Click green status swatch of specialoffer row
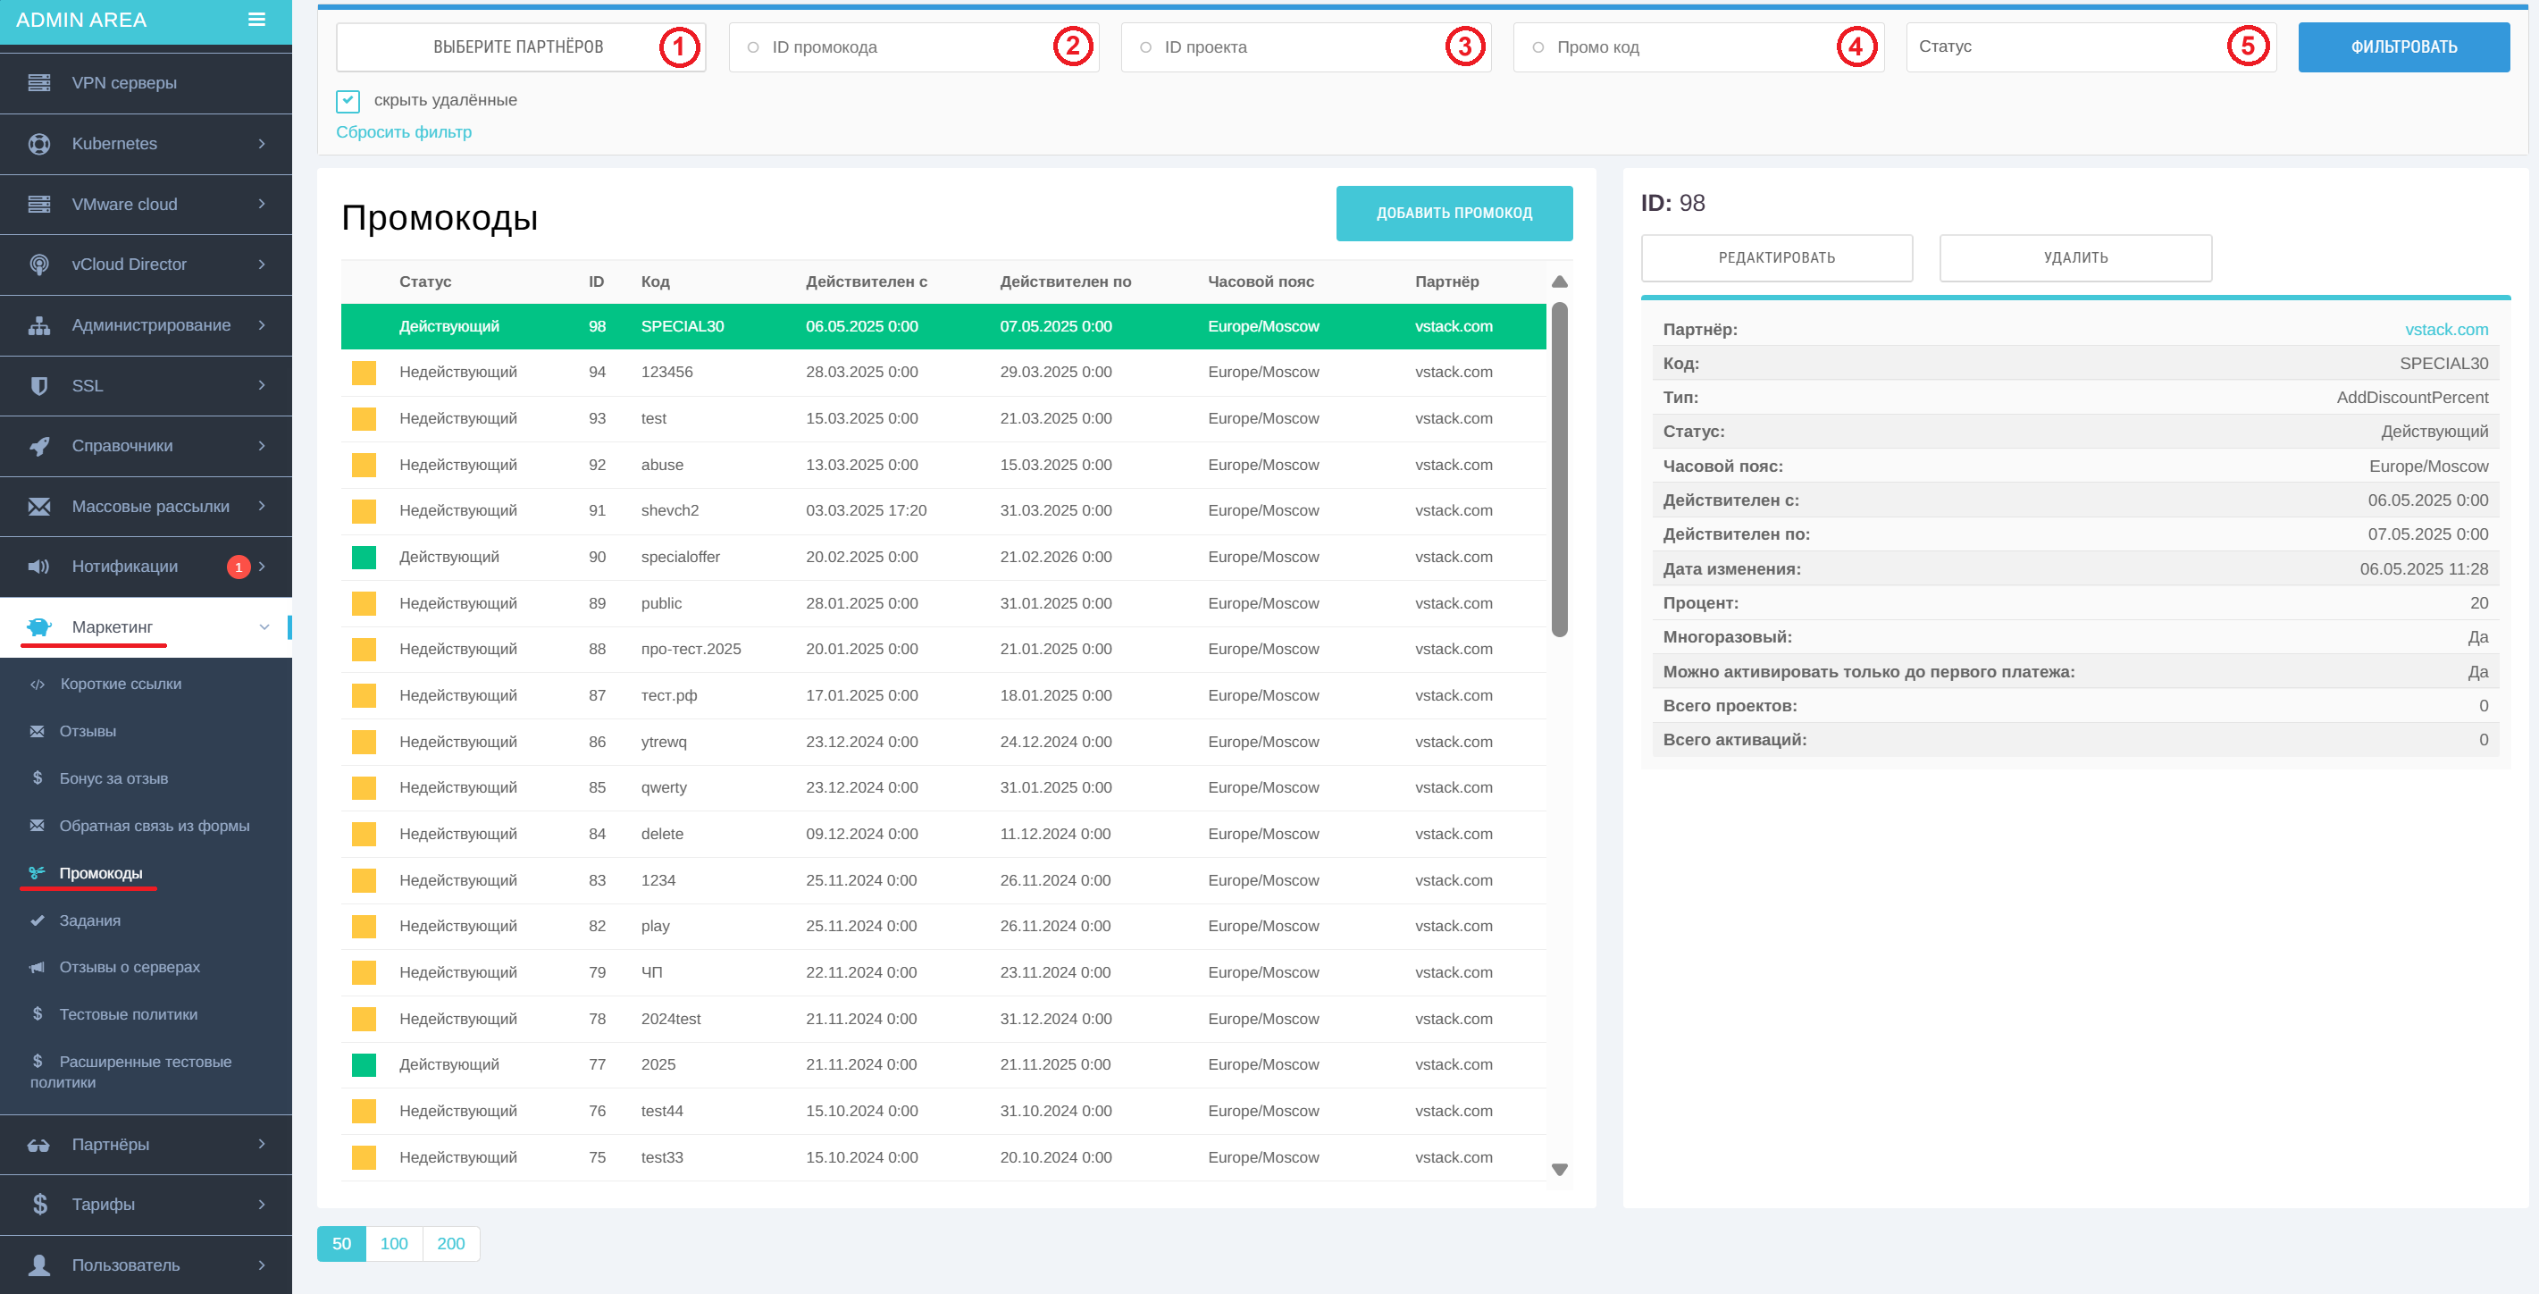The image size is (2539, 1294). [x=364, y=558]
